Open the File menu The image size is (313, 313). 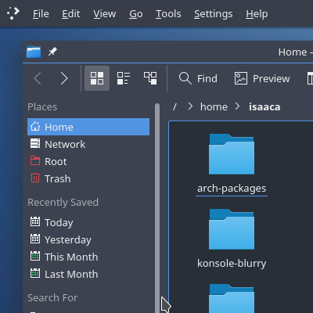pyautogui.click(x=41, y=13)
